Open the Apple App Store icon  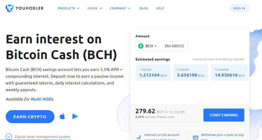point(62,116)
